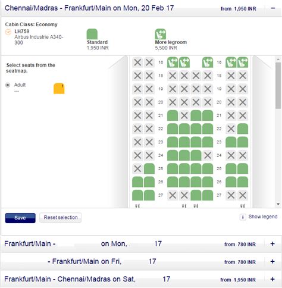The image size is (282, 288).
Task: Save the seat selection
Action: [20, 218]
